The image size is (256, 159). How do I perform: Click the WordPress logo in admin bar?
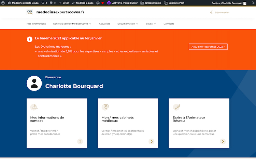tap(3, 3)
